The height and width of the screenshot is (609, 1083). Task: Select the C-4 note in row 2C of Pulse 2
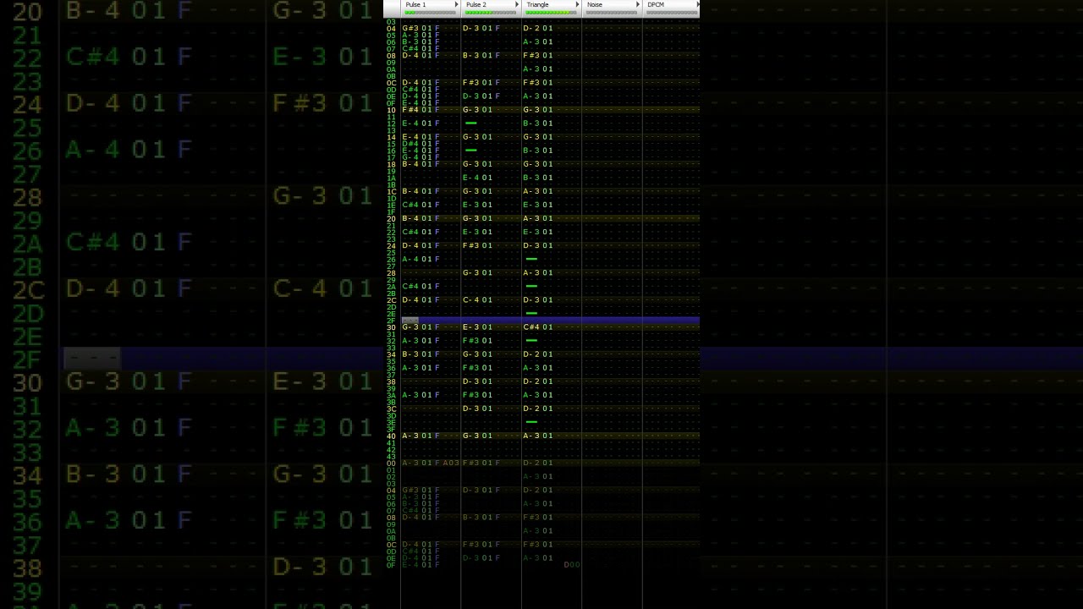(470, 299)
